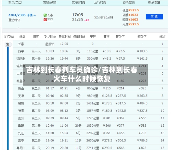Select the 长春 station name in the header row
This screenshot has height=150, width=171.
click(x=50, y=15)
